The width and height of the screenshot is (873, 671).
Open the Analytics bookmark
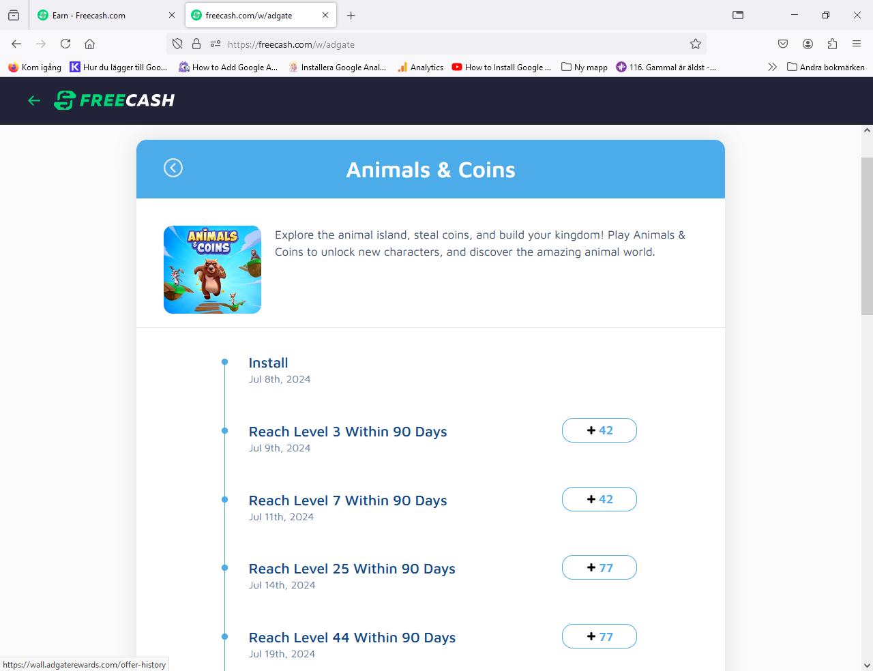click(x=420, y=67)
